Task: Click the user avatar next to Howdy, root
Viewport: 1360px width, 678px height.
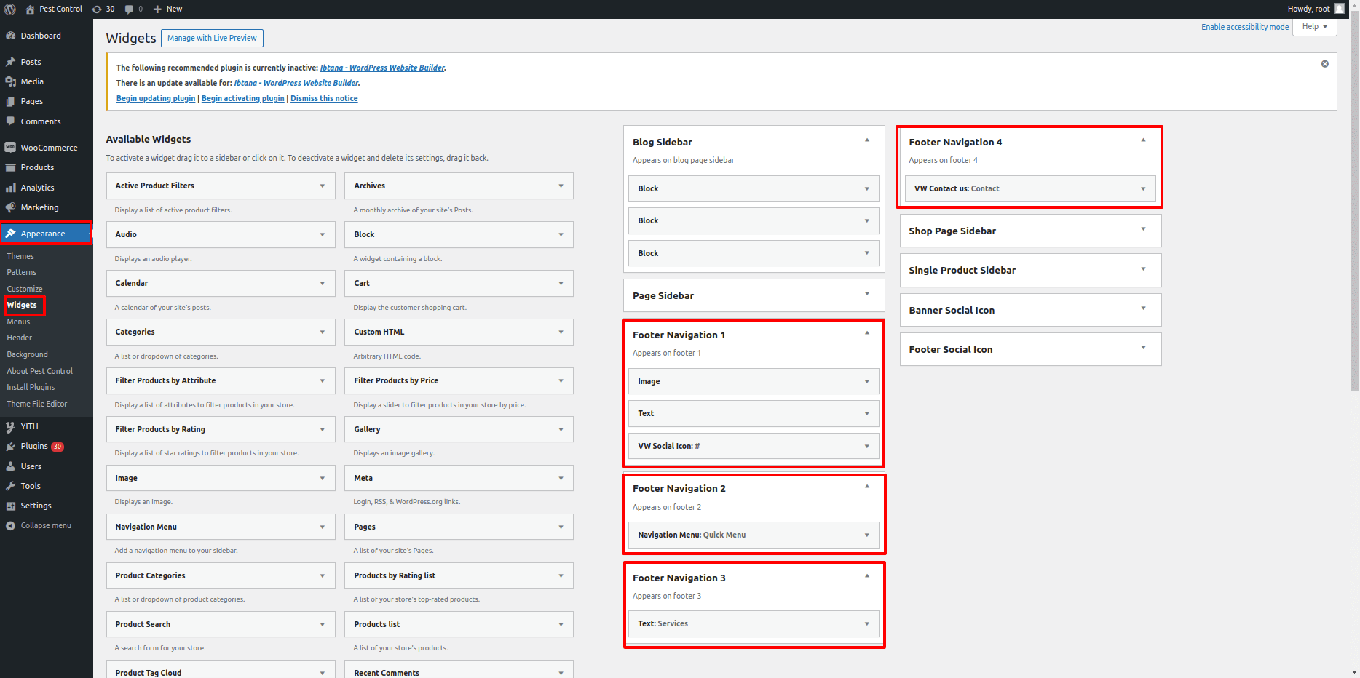Action: coord(1339,9)
